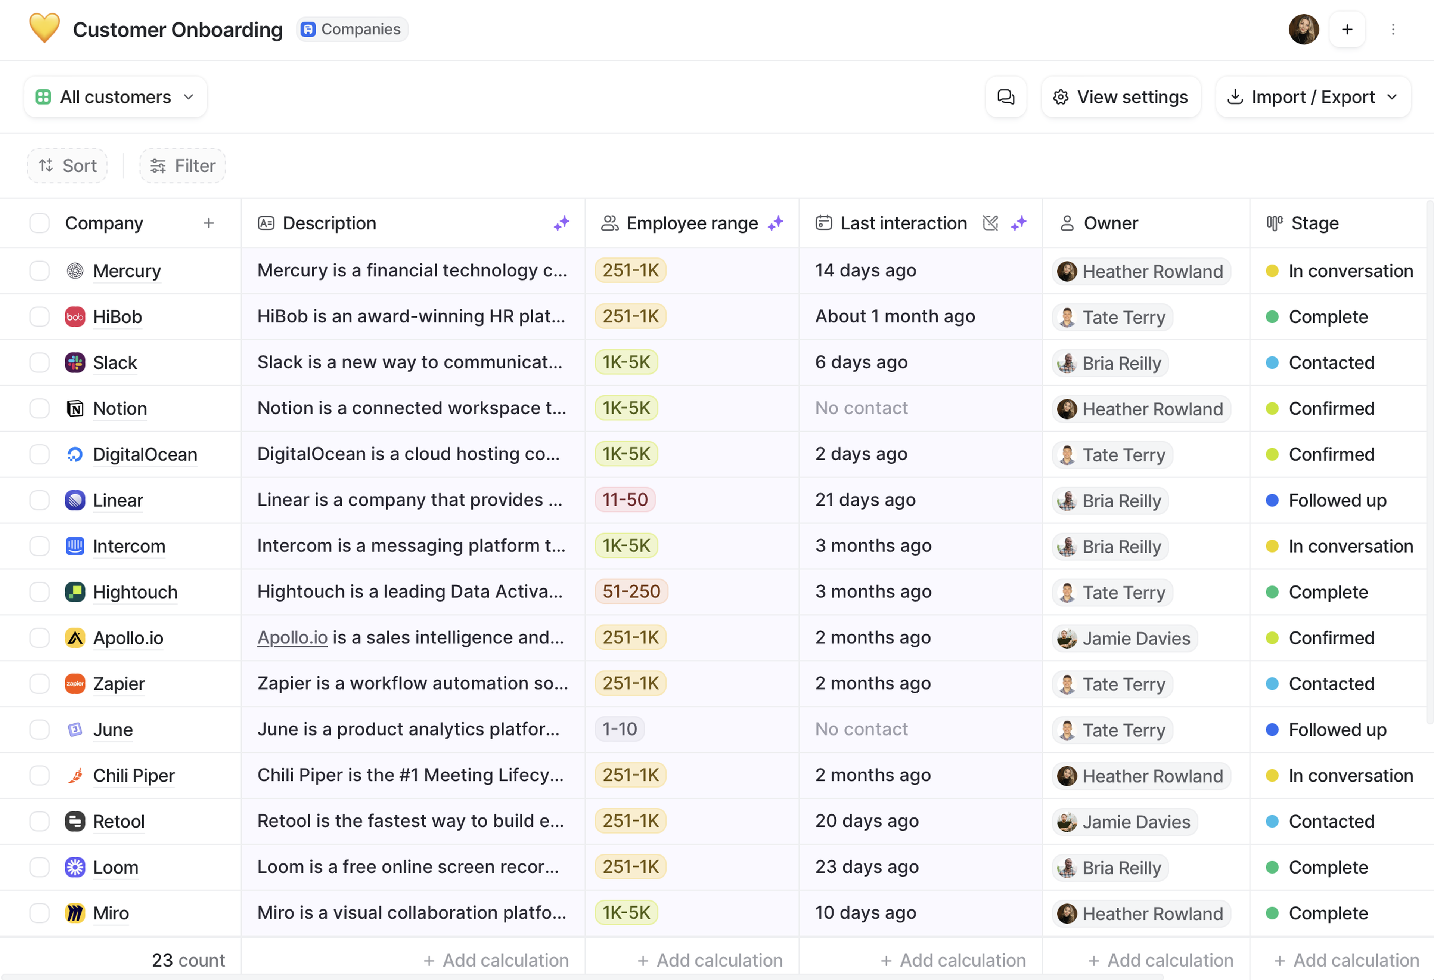The width and height of the screenshot is (1434, 980).
Task: Open the Import / Export dropdown
Action: [1312, 97]
